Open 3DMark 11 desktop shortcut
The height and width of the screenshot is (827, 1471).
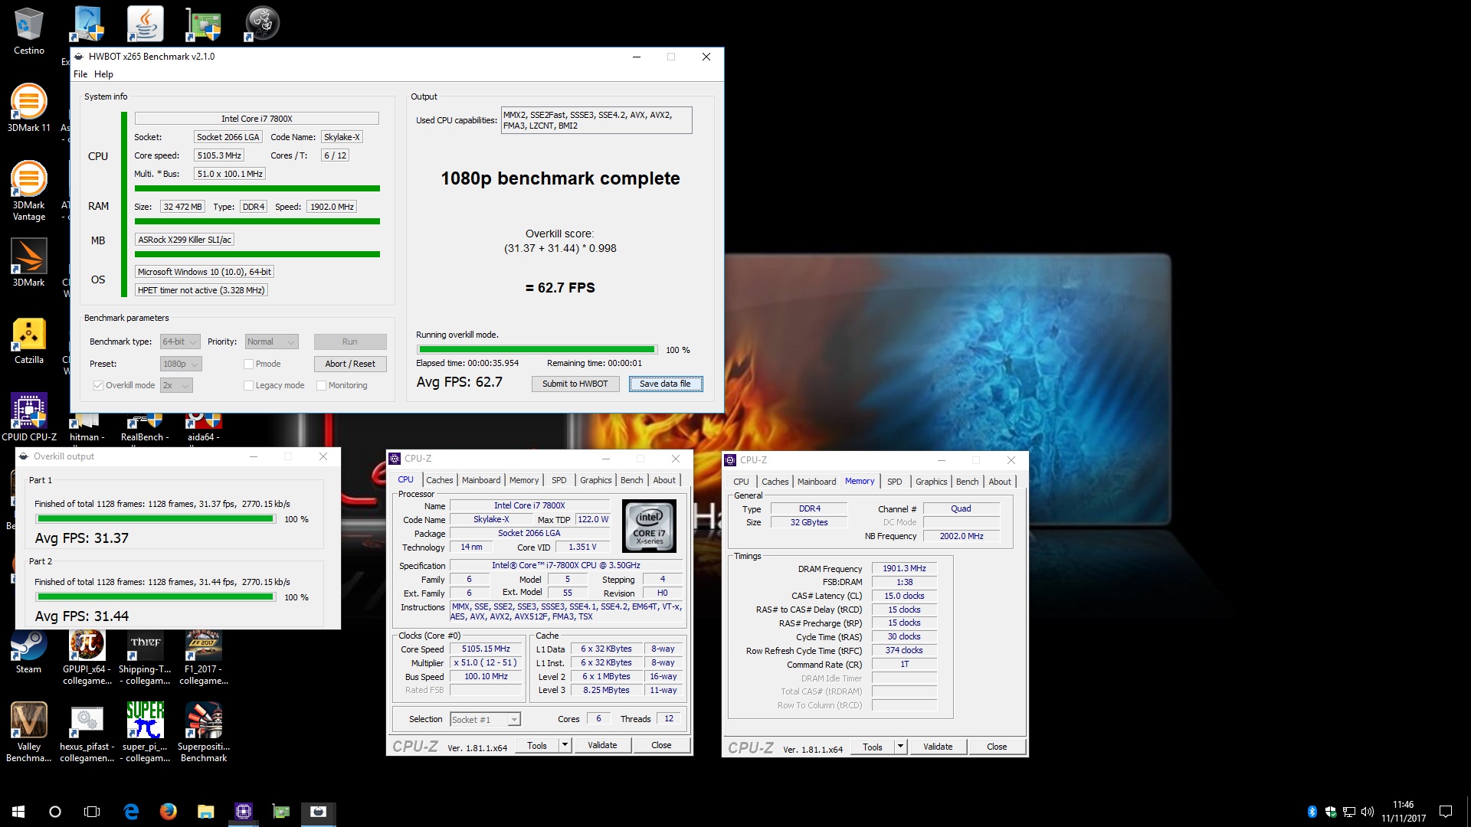click(x=28, y=108)
